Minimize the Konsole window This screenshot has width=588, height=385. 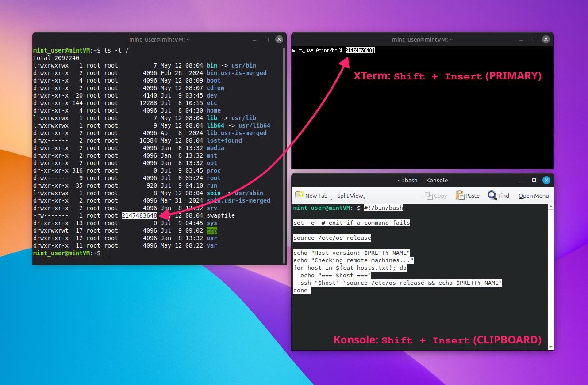[x=522, y=180]
